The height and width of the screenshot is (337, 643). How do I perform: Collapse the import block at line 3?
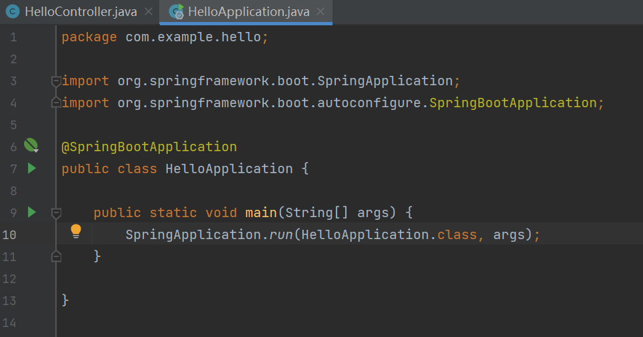coord(56,81)
